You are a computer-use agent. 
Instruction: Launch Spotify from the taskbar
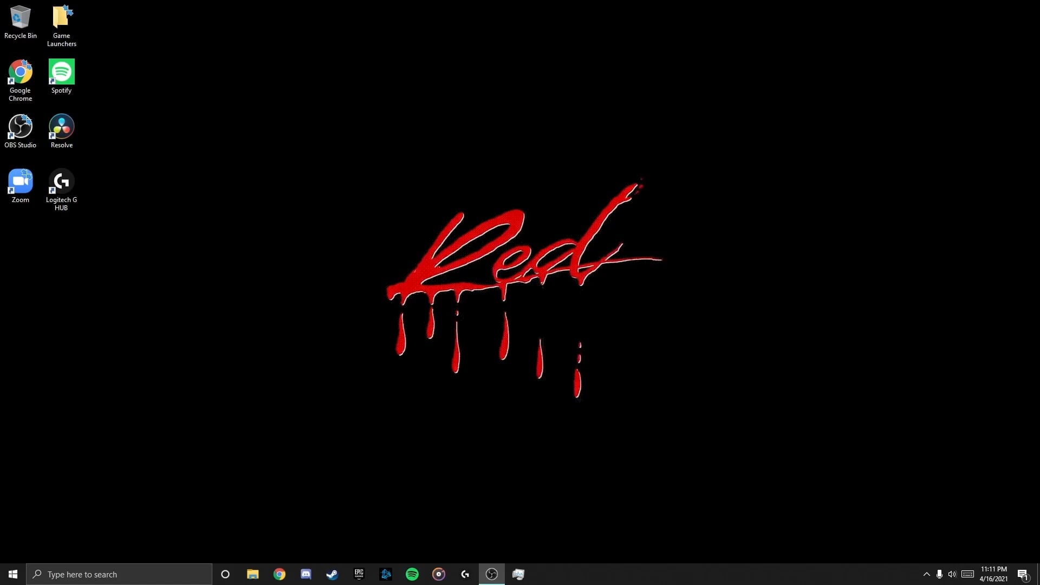pos(412,574)
